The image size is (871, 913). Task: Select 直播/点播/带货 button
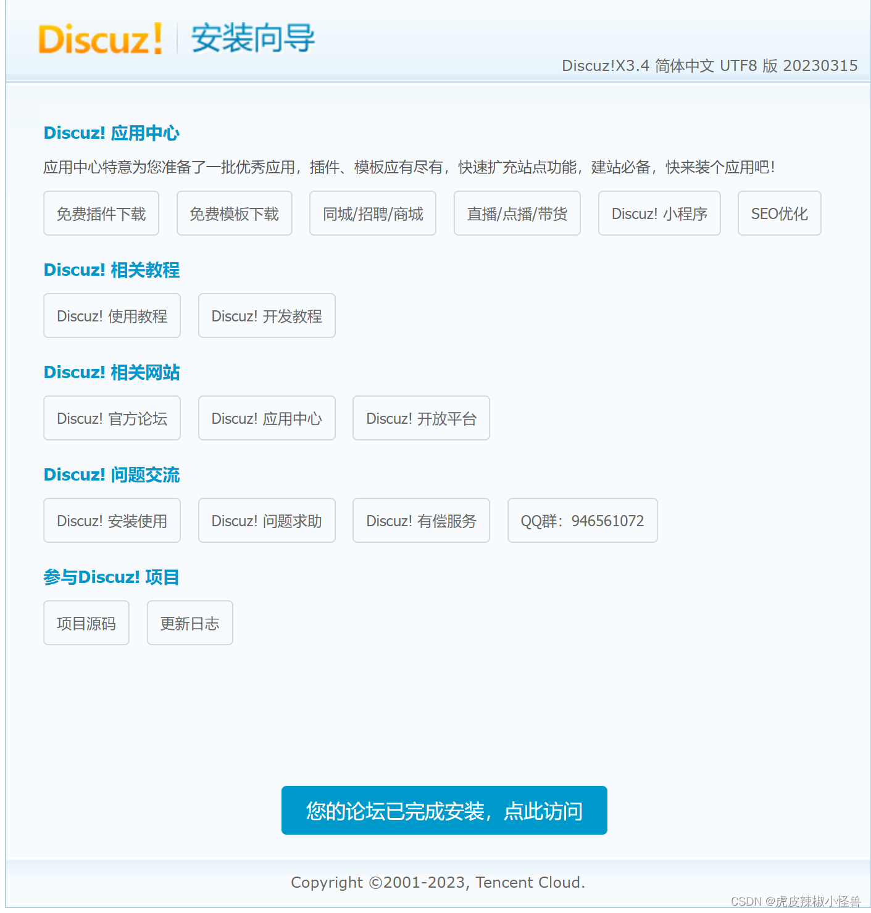tap(517, 213)
